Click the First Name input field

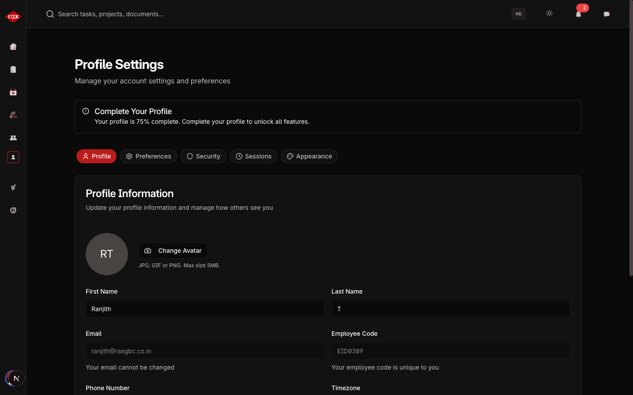point(205,309)
